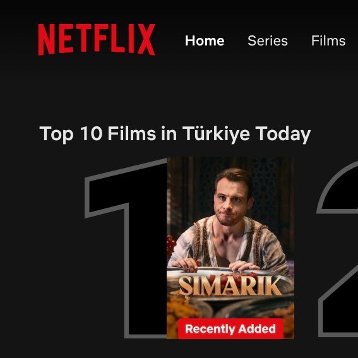The image size is (358, 358).
Task: Click the letter X in Netflix logo
Action: pyautogui.click(x=146, y=40)
